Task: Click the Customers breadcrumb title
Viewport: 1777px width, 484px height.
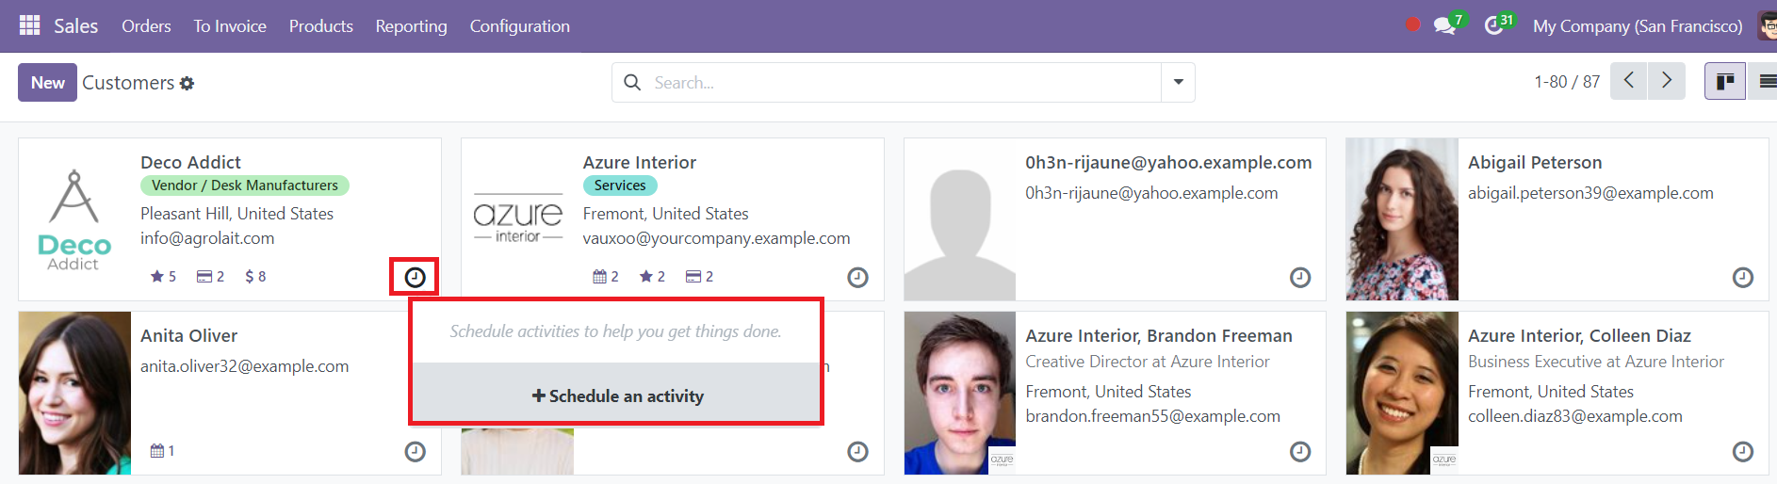Action: point(128,83)
